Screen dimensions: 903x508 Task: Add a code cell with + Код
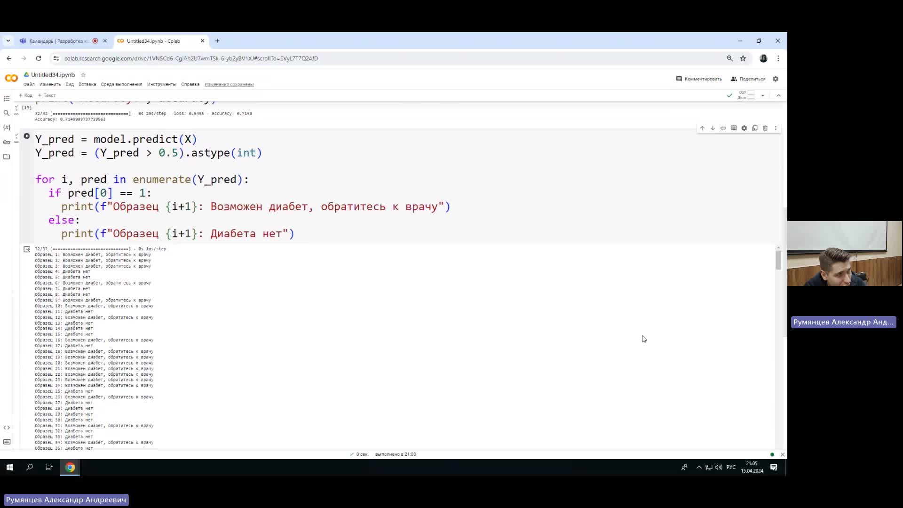pyautogui.click(x=25, y=95)
